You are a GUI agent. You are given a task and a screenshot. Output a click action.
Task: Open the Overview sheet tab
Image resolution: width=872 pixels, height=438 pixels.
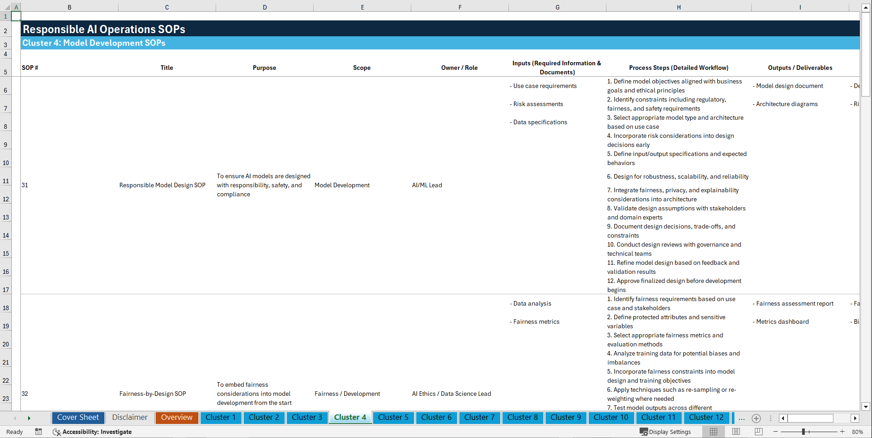pyautogui.click(x=177, y=418)
